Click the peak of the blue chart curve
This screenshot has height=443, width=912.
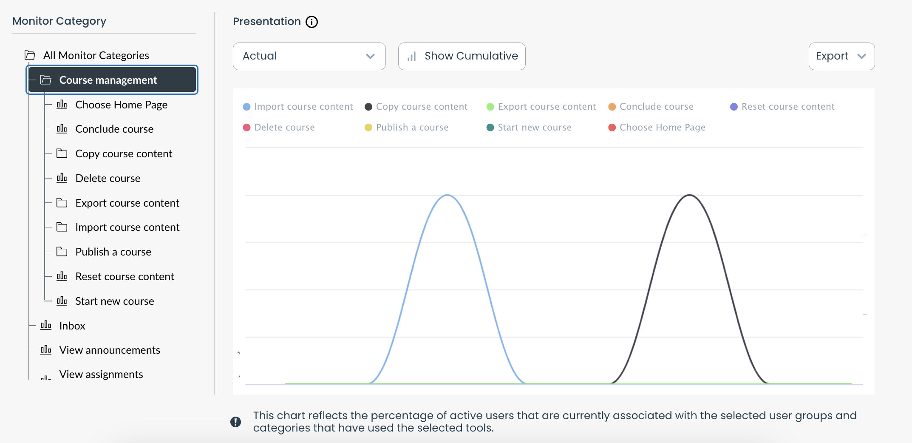pyautogui.click(x=448, y=195)
